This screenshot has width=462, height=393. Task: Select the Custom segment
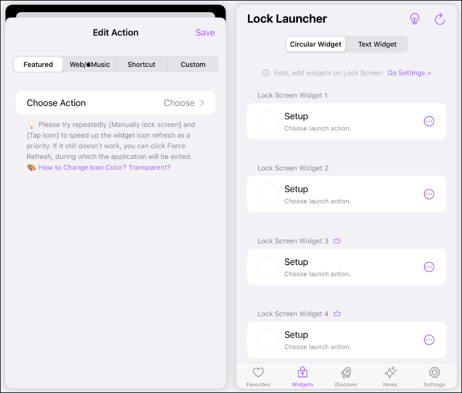coord(193,64)
